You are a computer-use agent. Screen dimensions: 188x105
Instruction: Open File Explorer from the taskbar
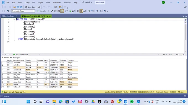pyautogui.click(x=54, y=102)
